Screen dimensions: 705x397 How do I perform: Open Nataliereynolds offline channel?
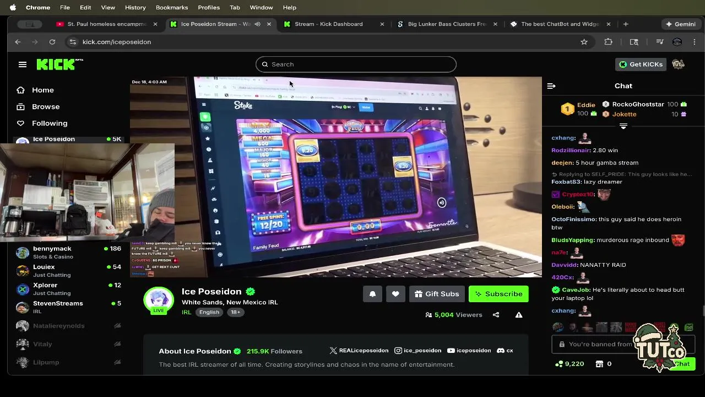(x=69, y=326)
